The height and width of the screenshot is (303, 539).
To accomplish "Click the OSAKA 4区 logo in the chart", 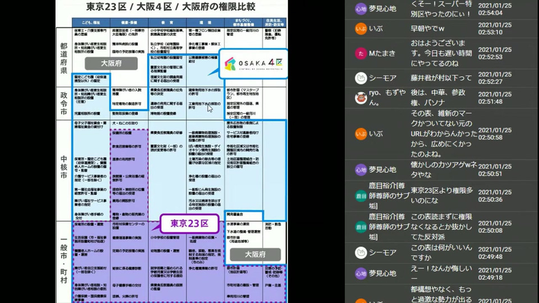I will click(253, 63).
